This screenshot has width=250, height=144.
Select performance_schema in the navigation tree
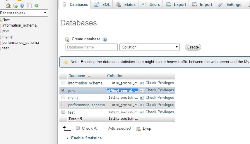[20, 42]
